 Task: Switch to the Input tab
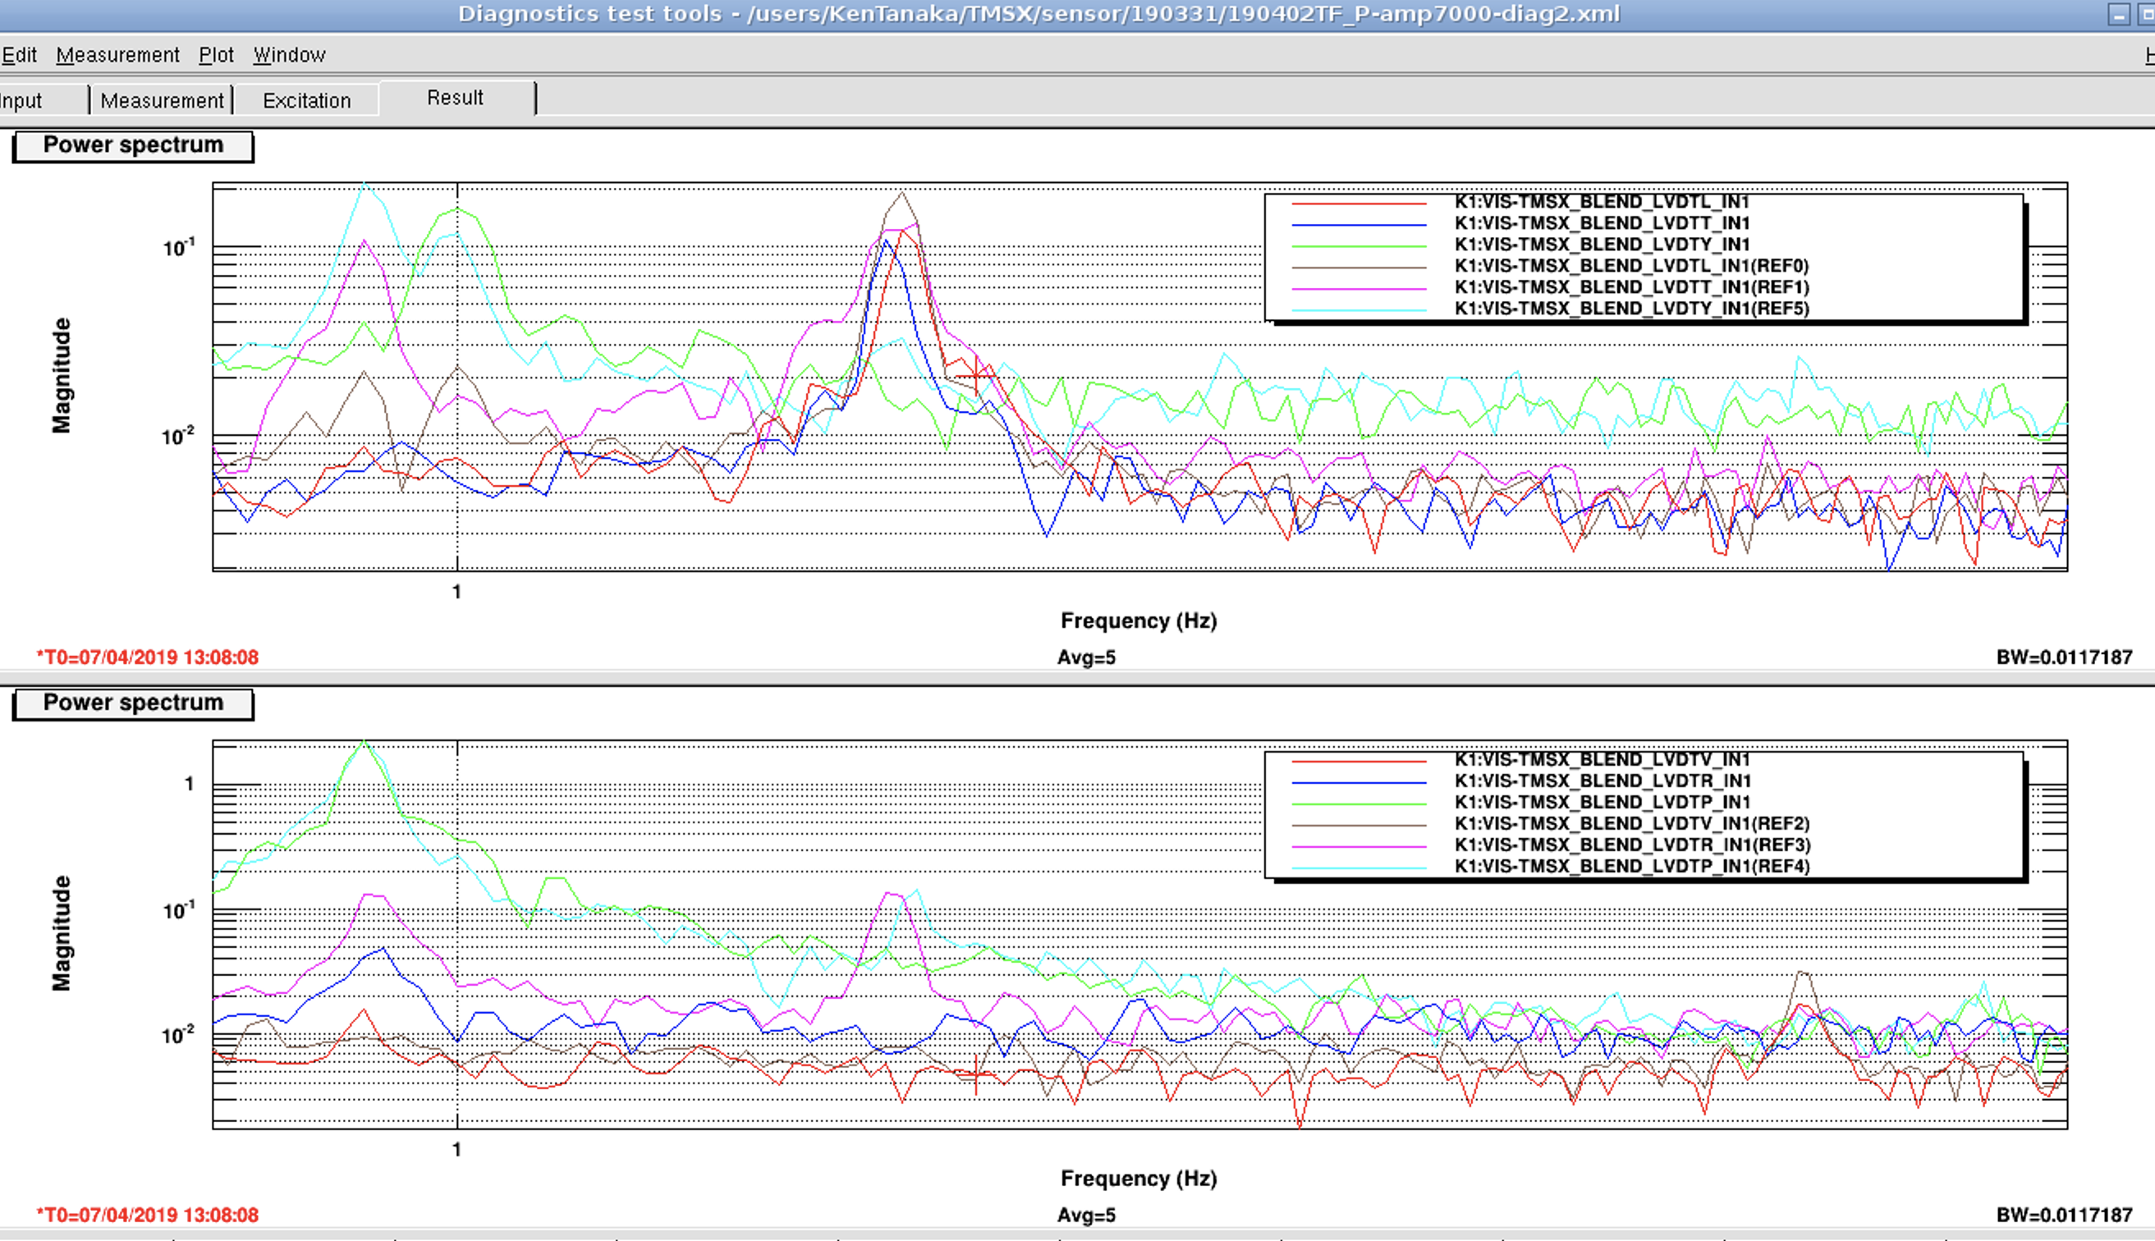click(22, 101)
